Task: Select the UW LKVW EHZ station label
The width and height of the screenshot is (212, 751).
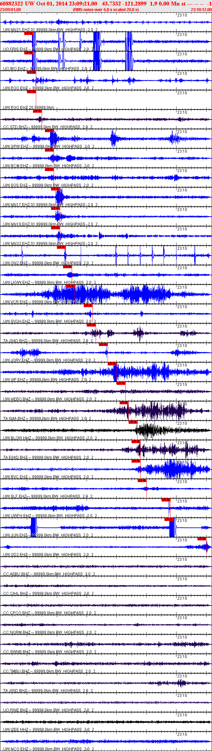Action: coord(50,283)
